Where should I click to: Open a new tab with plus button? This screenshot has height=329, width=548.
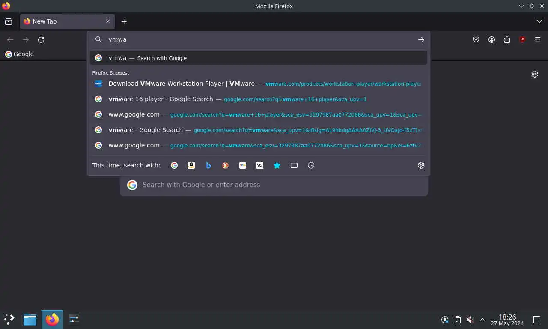tap(124, 21)
